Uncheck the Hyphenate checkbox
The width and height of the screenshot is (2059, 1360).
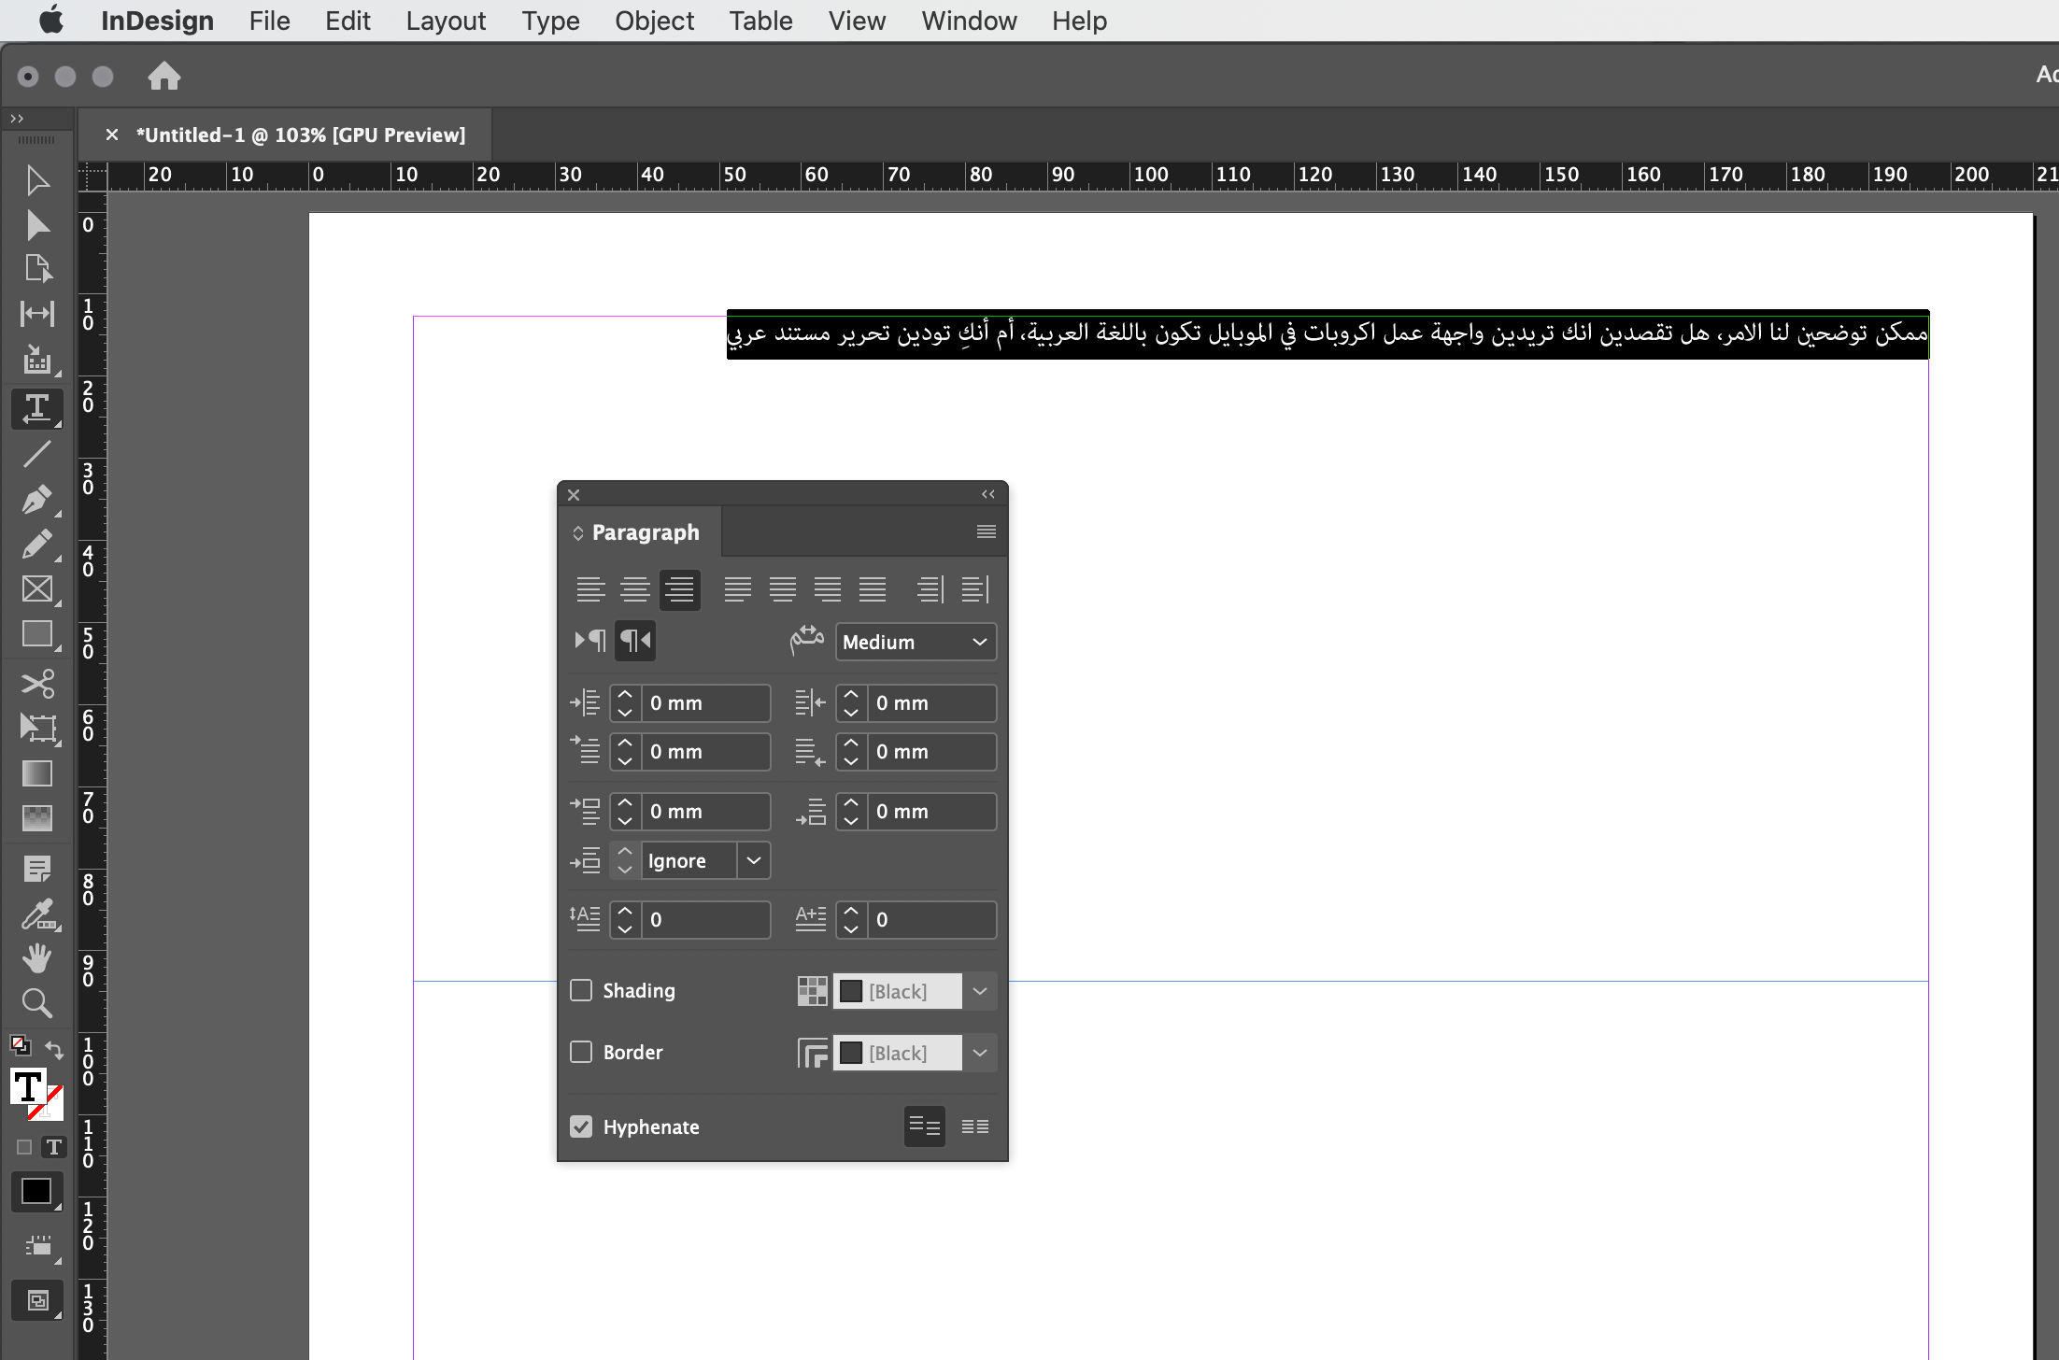pyautogui.click(x=581, y=1126)
